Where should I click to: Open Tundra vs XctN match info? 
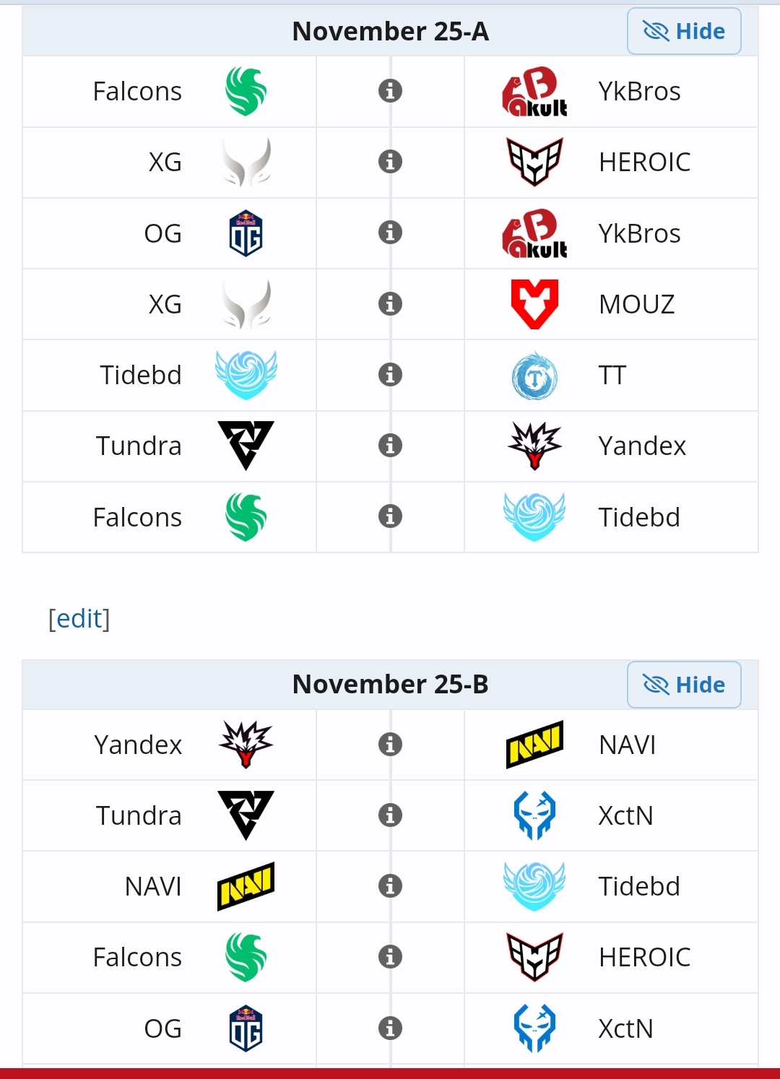[390, 815]
